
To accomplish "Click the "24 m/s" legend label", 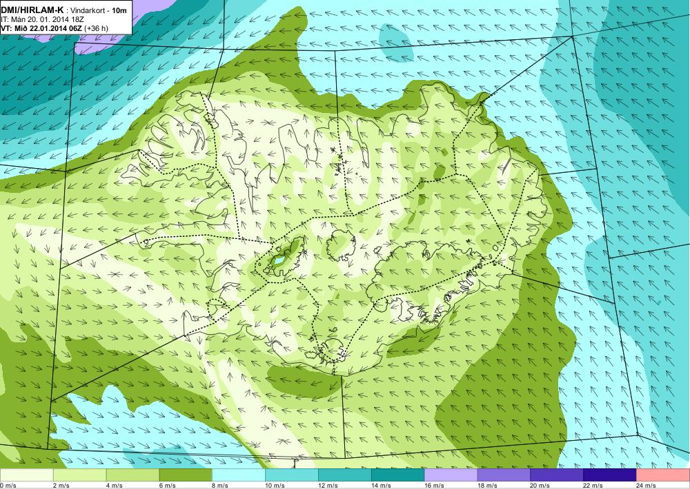I will [647, 486].
